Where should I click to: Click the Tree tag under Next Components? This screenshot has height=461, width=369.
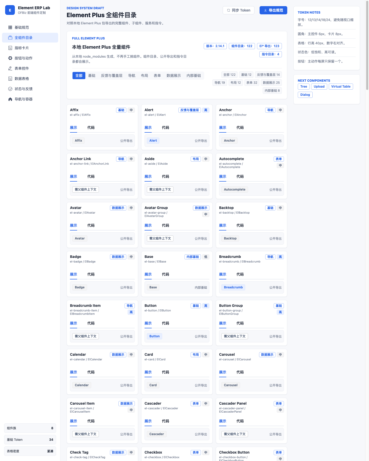point(304,87)
